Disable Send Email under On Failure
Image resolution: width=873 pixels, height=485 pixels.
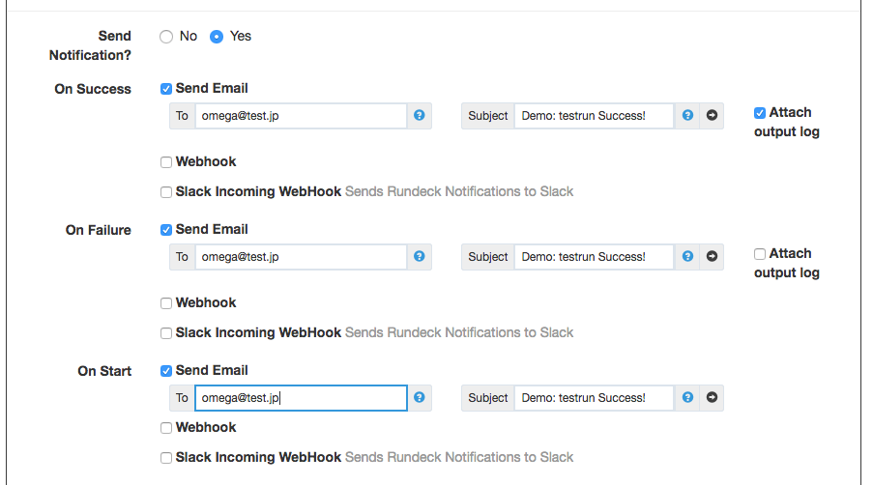coord(166,230)
